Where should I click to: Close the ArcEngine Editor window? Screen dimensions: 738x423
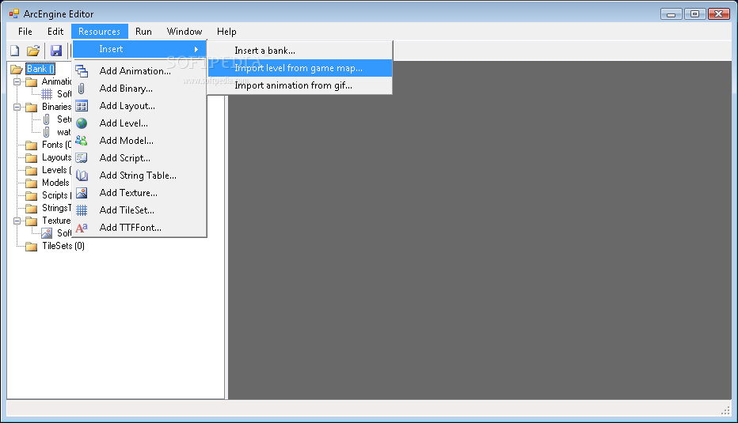[719, 14]
